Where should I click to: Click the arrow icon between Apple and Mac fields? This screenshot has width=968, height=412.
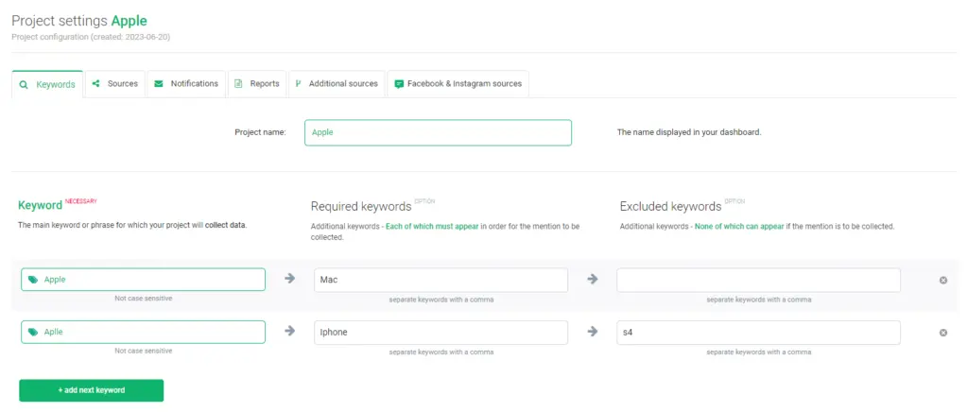coord(289,279)
